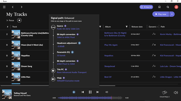Sort by the Path column header
Viewport: 181px width, 101px height.
pos(163,27)
